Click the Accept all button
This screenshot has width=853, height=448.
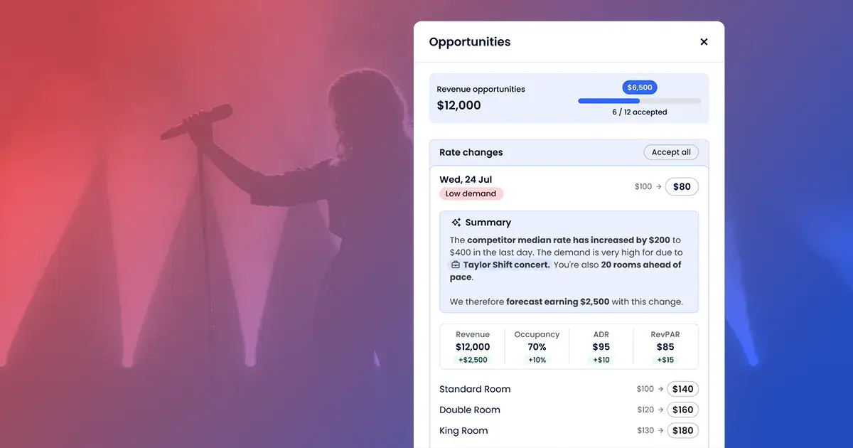671,152
